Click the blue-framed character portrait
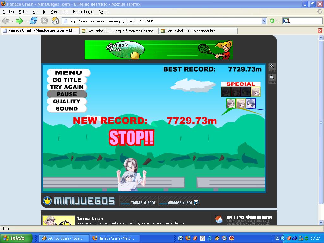Viewport: 324px width, 243px height. click(251, 103)
